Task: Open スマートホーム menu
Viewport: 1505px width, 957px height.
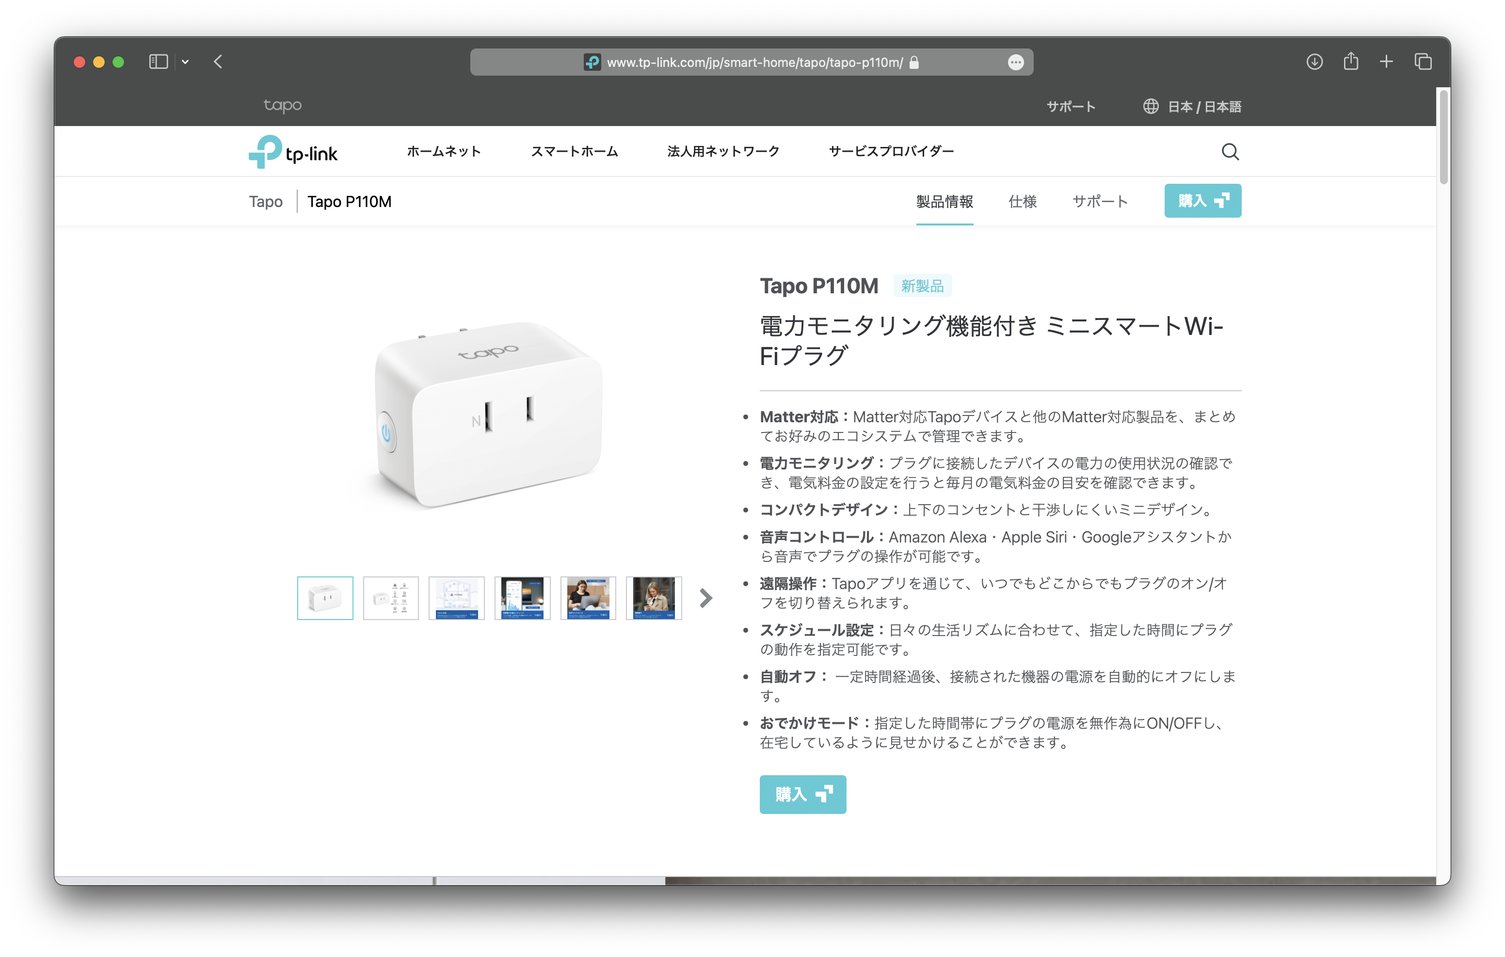Action: pos(575,151)
